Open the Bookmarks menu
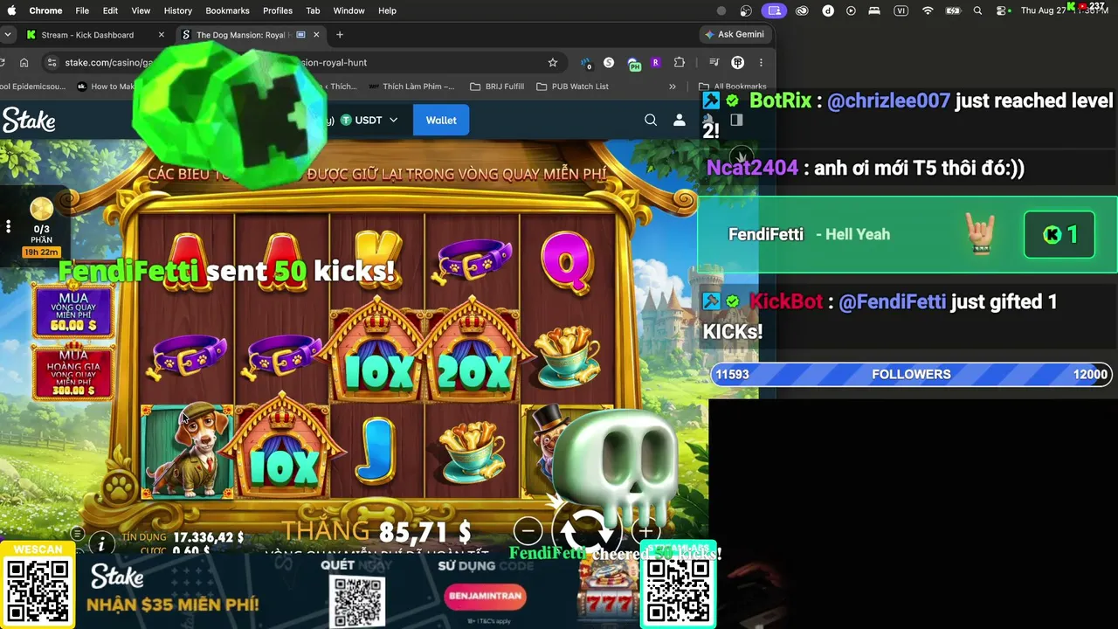 pos(227,10)
